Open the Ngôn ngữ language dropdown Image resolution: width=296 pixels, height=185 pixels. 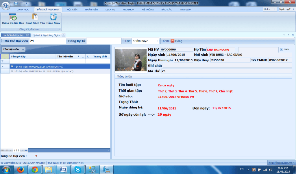pos(286,9)
